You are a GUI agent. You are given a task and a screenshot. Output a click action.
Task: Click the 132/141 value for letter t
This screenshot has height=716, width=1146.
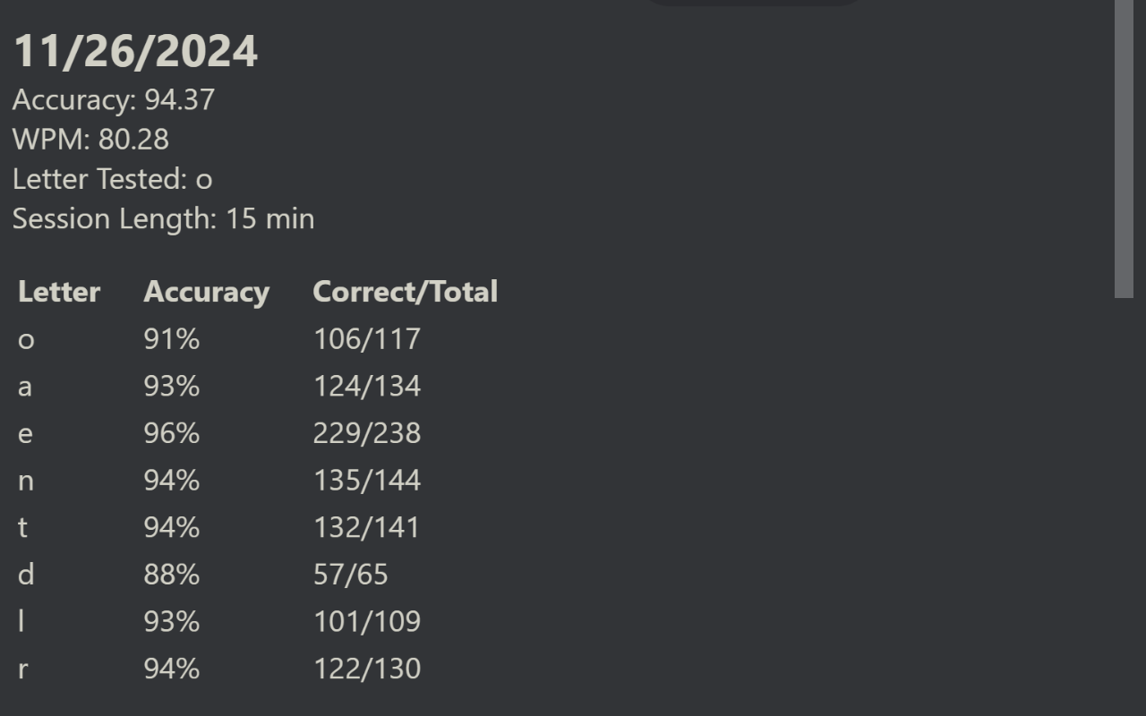366,527
